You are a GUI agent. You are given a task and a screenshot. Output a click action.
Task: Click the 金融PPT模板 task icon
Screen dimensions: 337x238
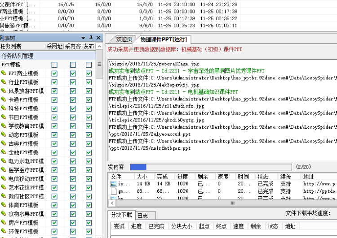pos(4,152)
